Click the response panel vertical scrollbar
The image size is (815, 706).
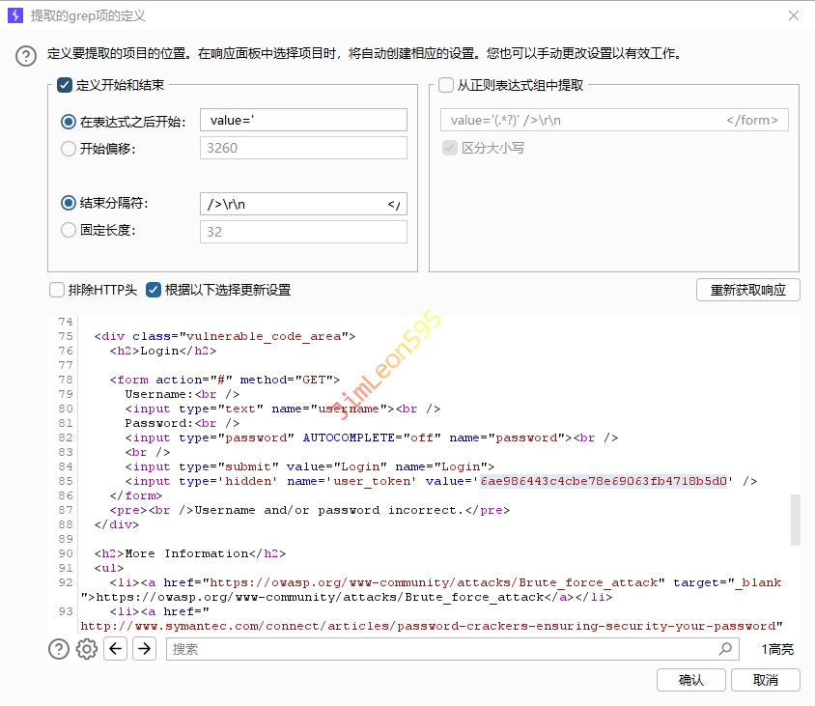click(795, 520)
